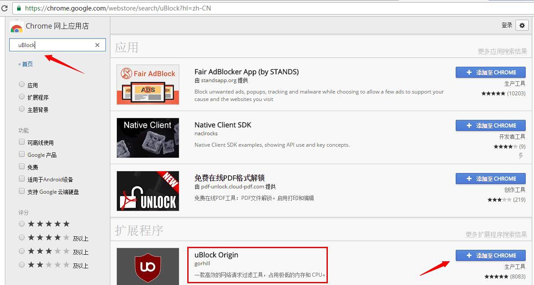Screen dimensions: 534x285
Task: Check the Google 产品 checkbox
Action: point(22,154)
